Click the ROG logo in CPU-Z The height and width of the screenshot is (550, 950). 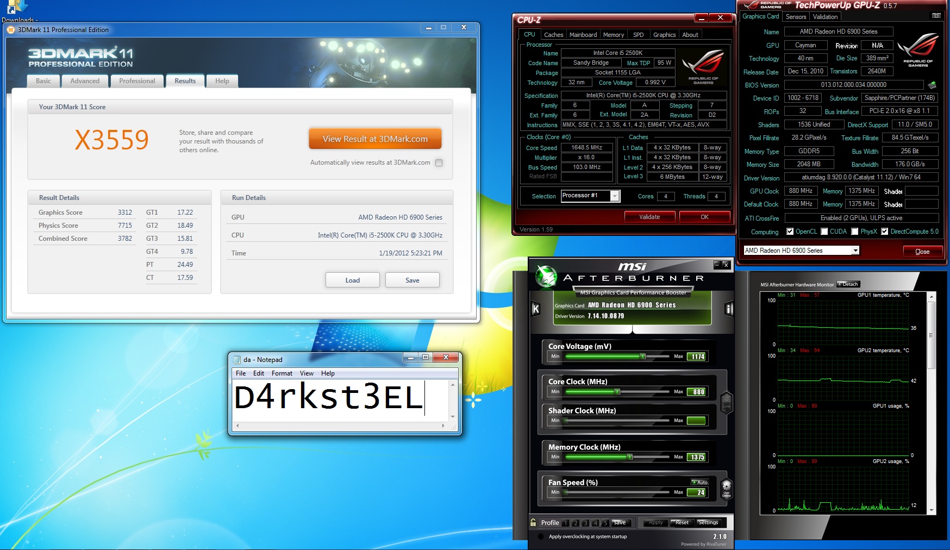click(x=703, y=67)
